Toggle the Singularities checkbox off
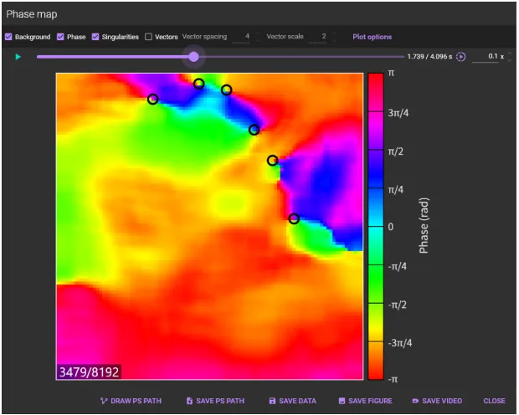This screenshot has height=415, width=519. 95,37
